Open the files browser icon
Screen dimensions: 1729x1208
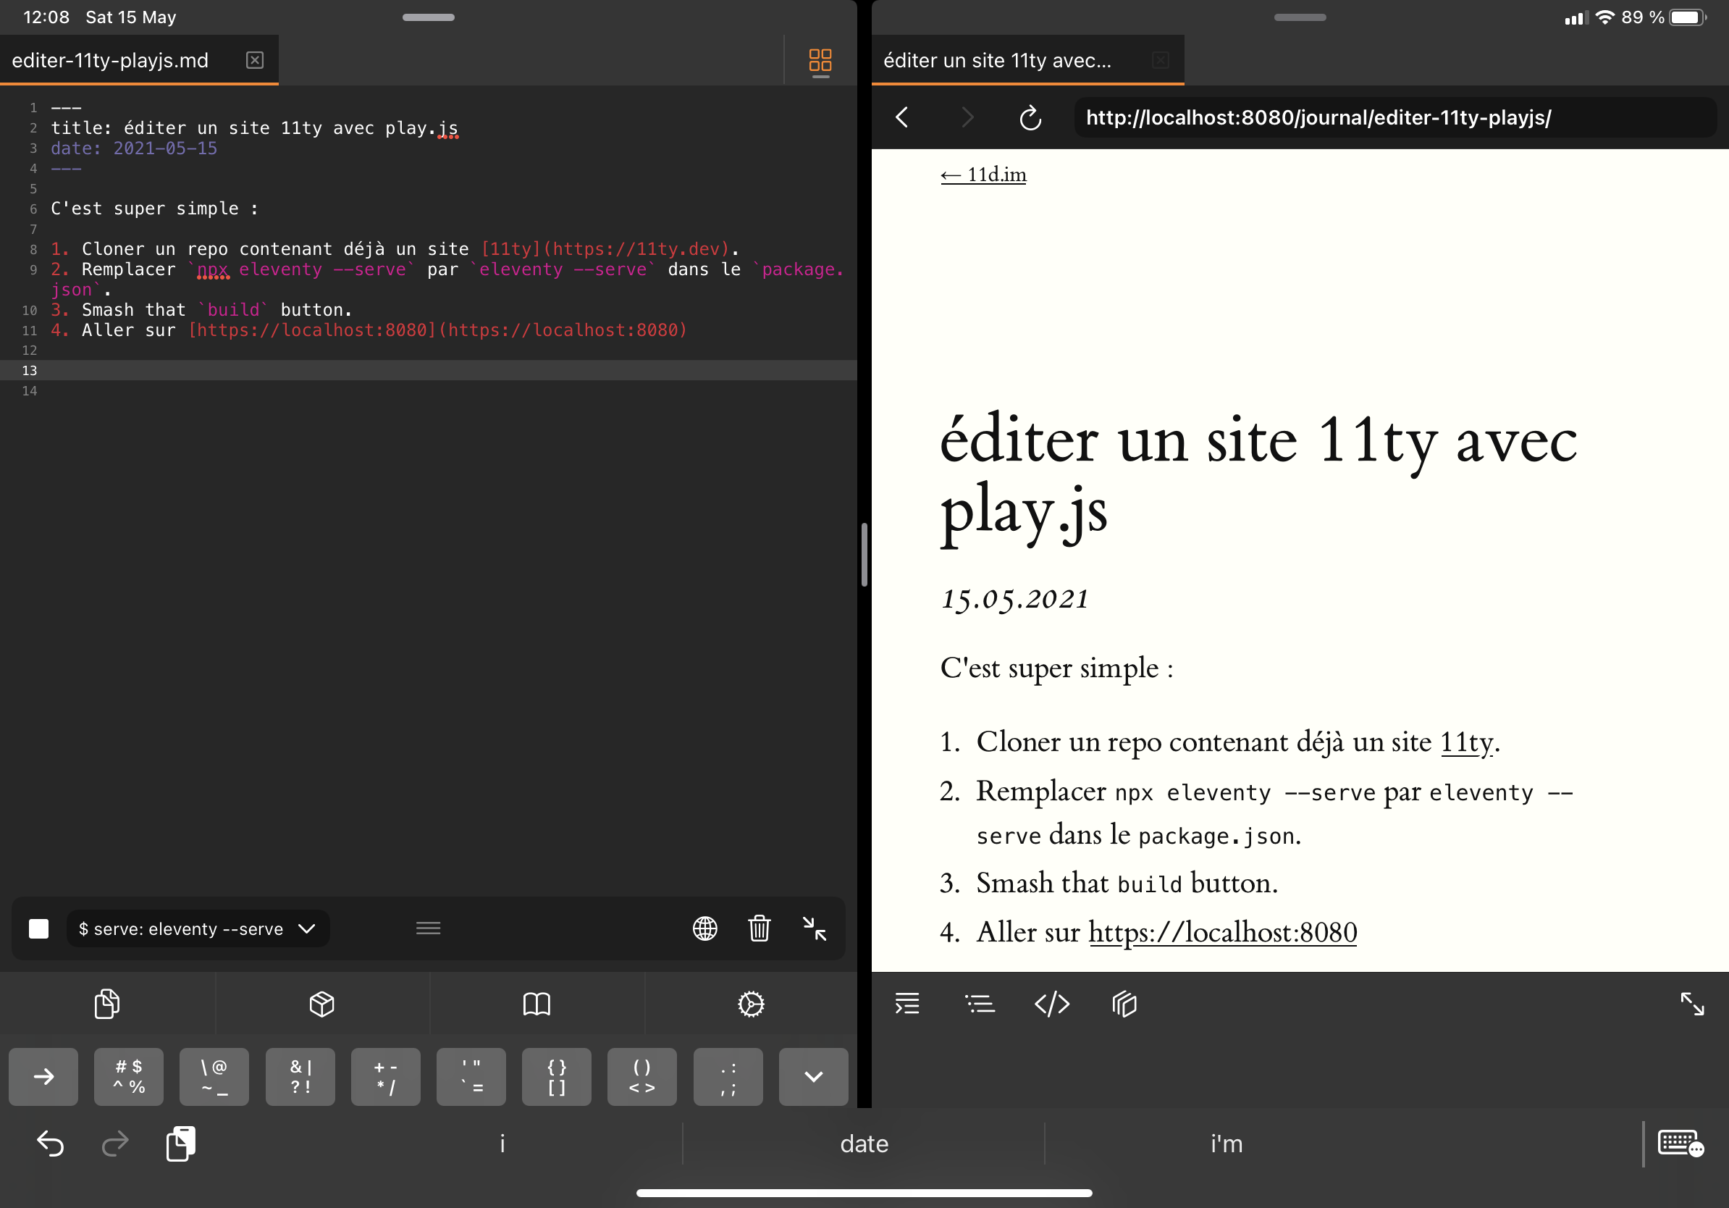[x=107, y=1004]
